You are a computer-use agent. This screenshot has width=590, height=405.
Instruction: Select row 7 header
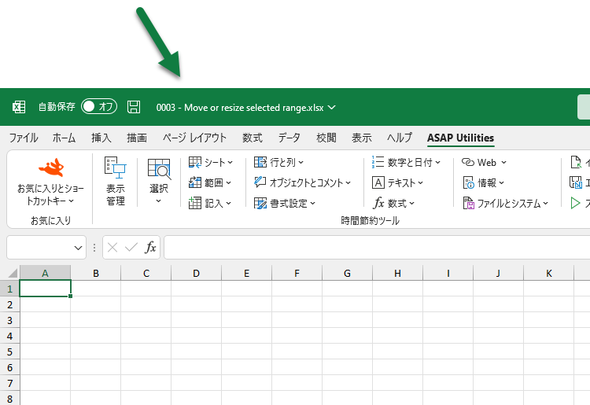point(9,384)
